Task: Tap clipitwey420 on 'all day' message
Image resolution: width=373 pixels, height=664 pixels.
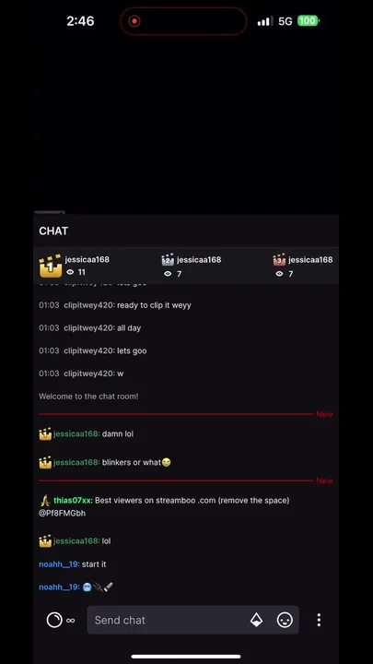Action: (89, 327)
